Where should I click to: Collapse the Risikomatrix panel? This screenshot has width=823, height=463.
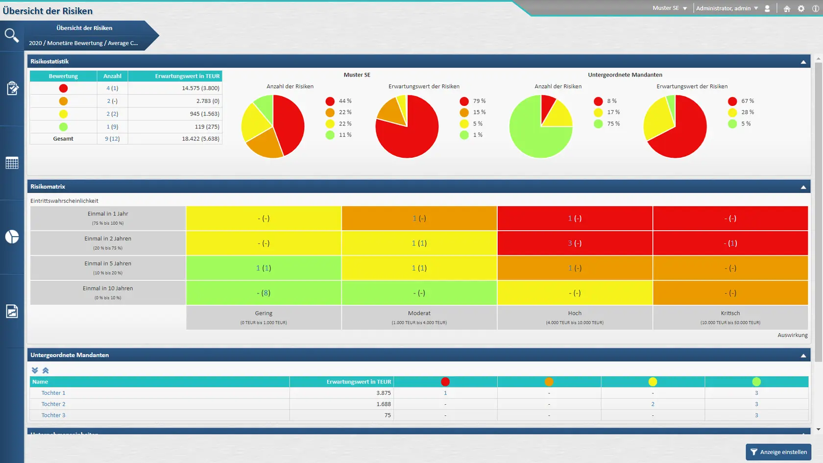coord(803,187)
